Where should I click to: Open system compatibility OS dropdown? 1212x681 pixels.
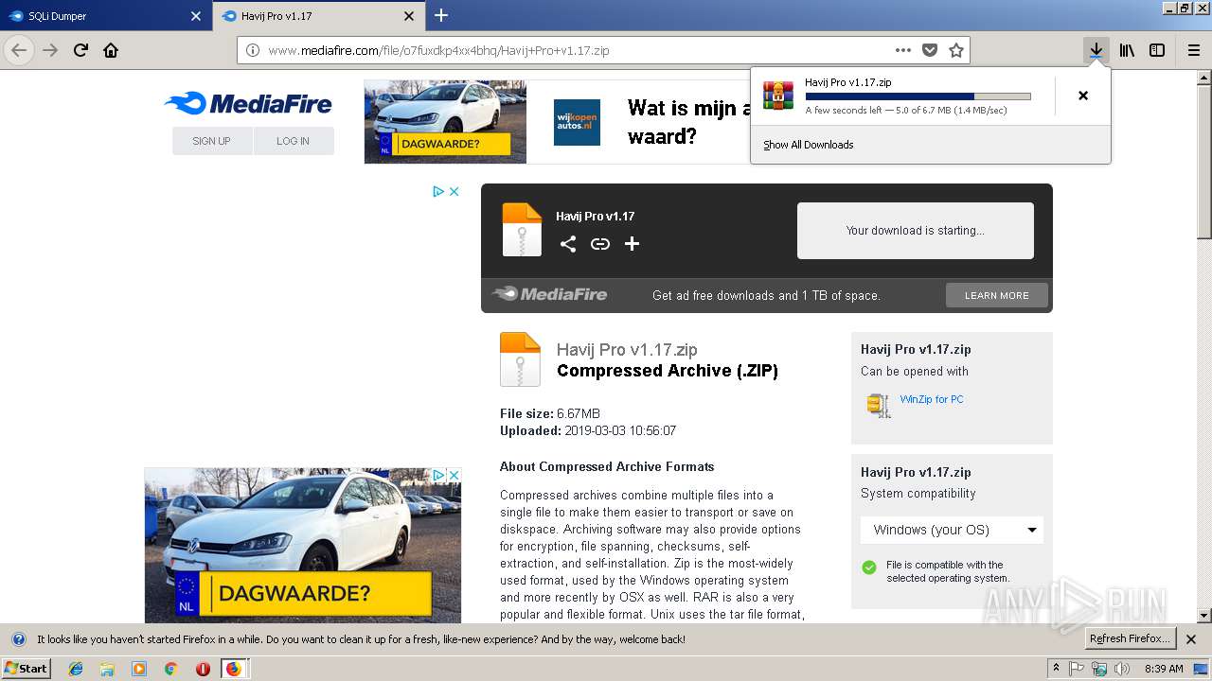(x=952, y=530)
